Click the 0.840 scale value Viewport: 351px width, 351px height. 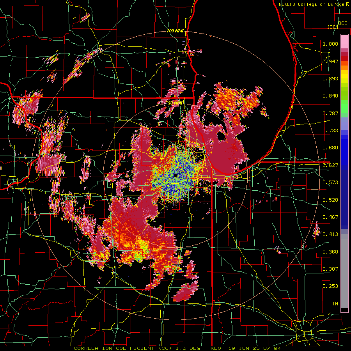click(x=330, y=96)
